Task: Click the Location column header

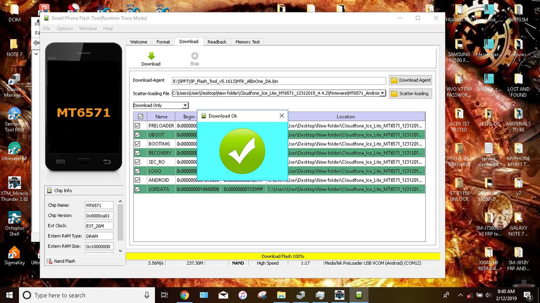Action: pyautogui.click(x=346, y=117)
